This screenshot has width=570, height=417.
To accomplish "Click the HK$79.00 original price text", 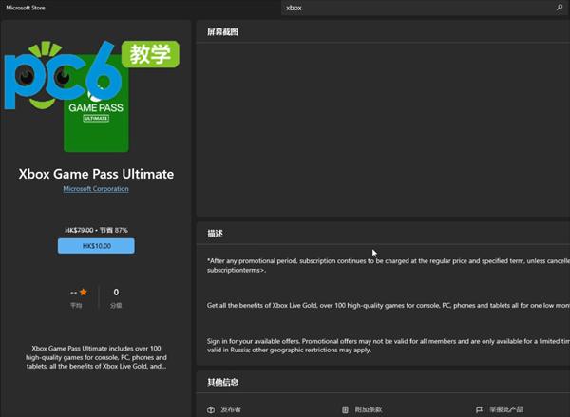I will (x=79, y=230).
